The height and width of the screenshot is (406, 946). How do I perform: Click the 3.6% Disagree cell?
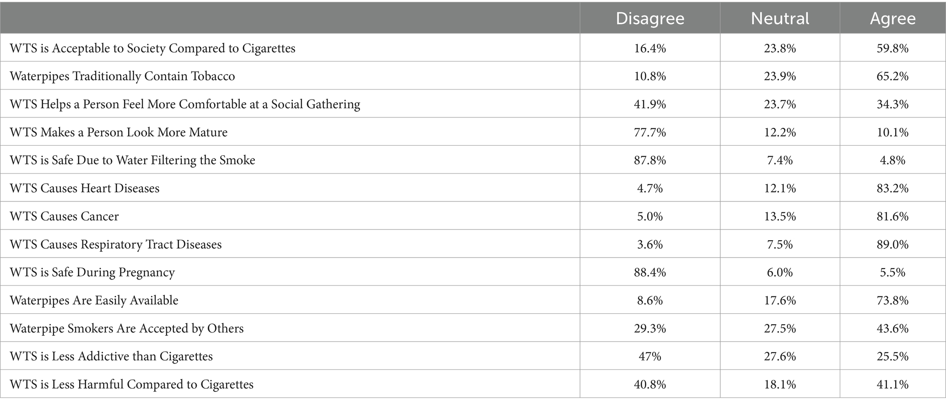[x=650, y=244]
